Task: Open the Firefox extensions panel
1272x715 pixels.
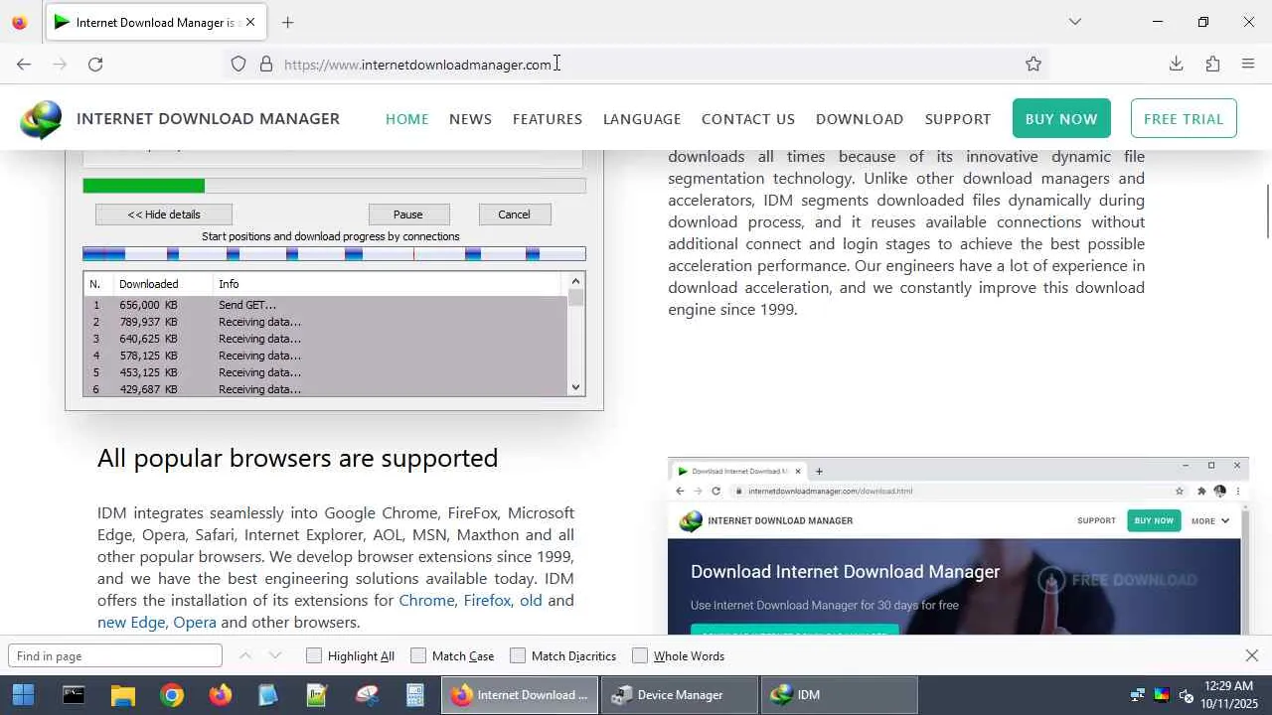Action: pos(1212,64)
